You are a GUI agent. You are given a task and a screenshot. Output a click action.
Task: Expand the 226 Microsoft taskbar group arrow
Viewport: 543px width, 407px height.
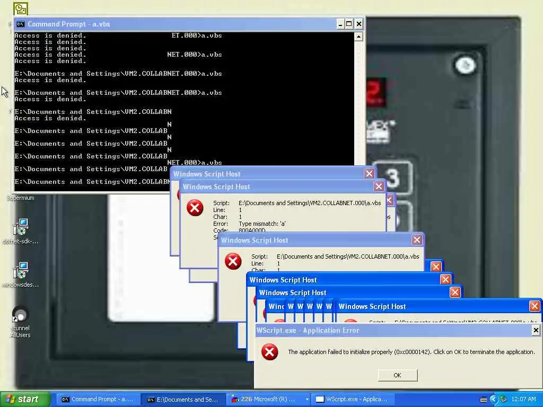(307, 400)
